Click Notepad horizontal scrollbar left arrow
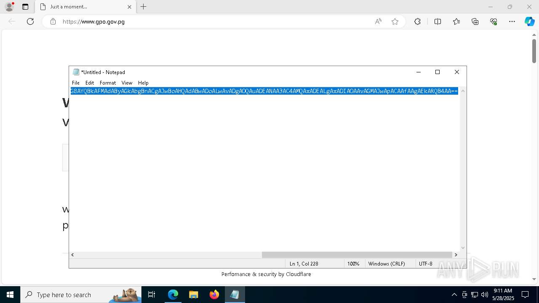The width and height of the screenshot is (539, 303). click(x=72, y=255)
